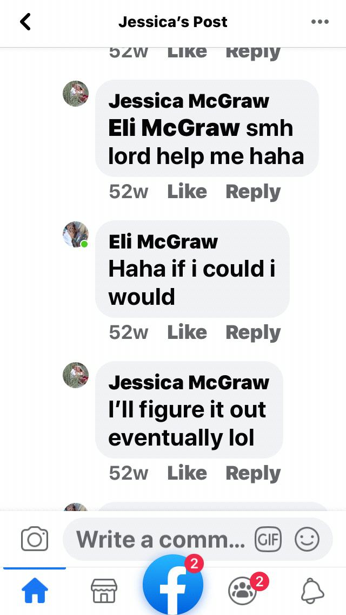Open the emoji smiley picker

[307, 539]
